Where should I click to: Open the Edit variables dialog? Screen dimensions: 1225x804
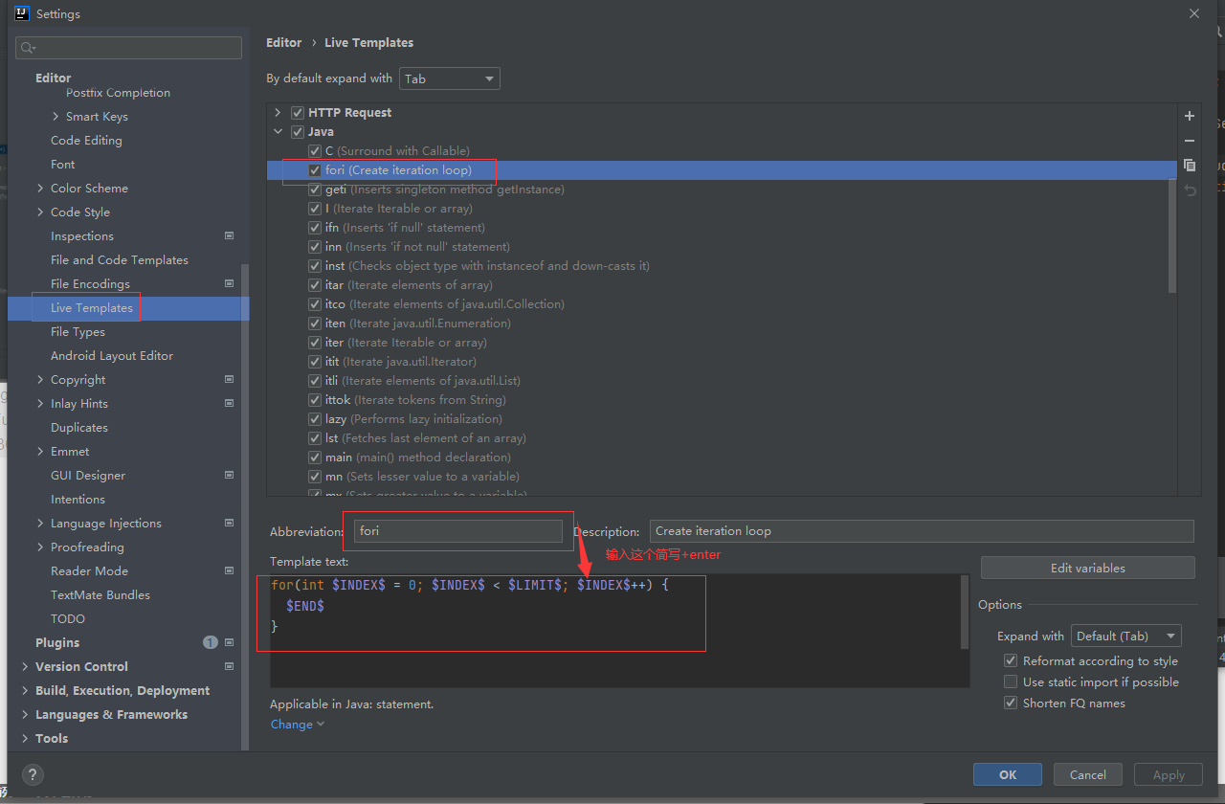coord(1088,568)
